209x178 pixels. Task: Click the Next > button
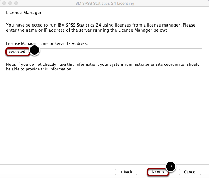(158, 172)
